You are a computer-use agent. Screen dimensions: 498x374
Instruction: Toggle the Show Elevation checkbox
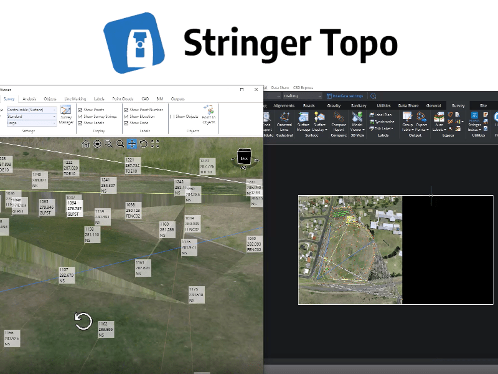126,117
